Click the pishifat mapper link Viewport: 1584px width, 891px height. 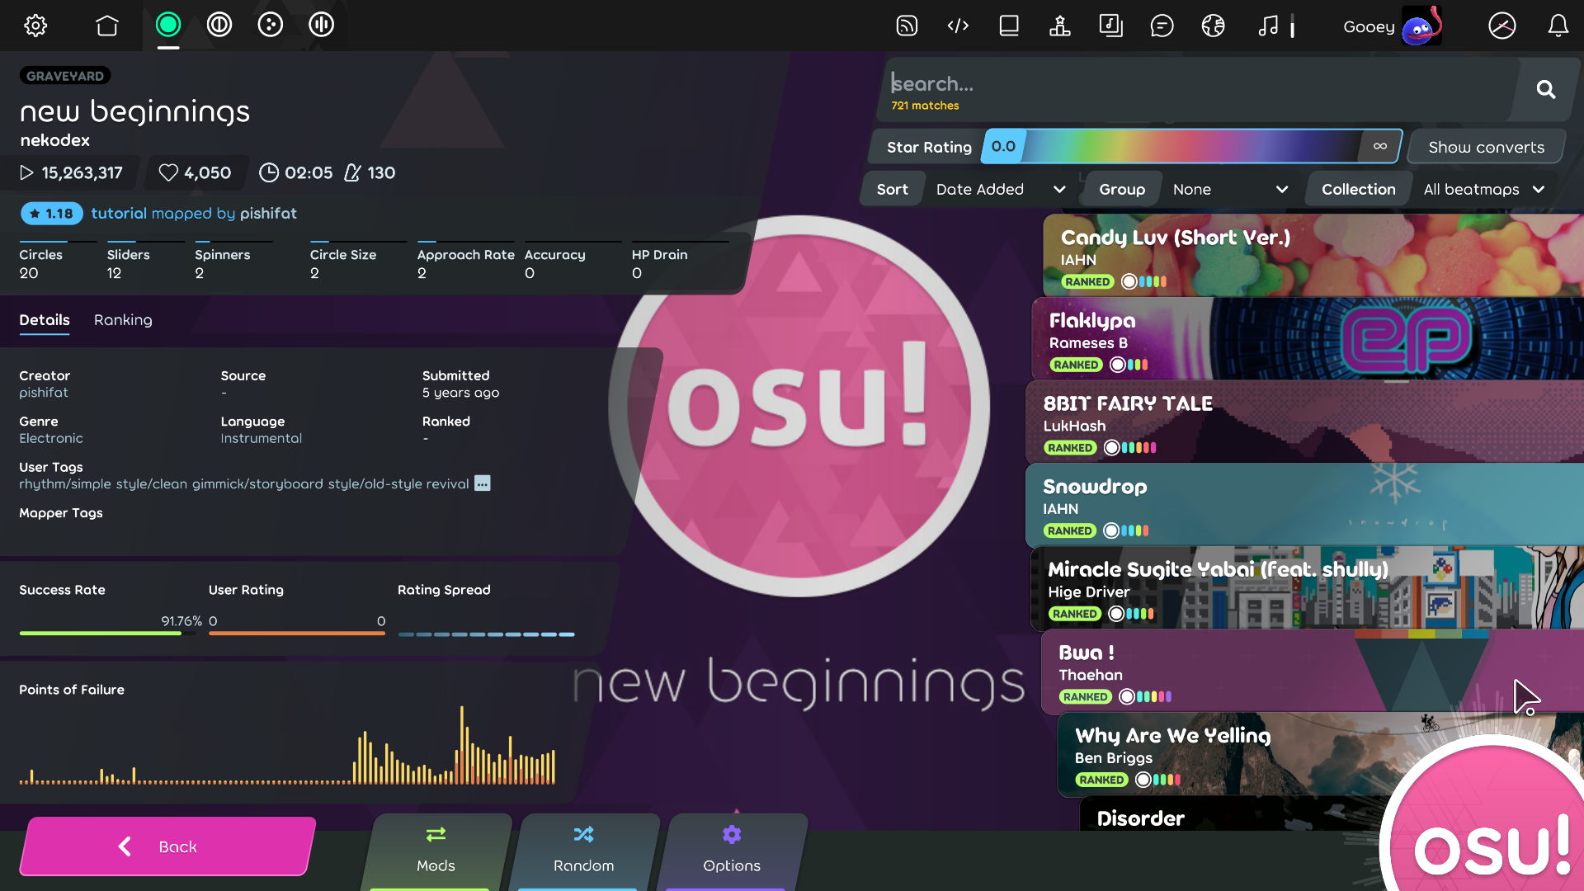[x=268, y=214]
